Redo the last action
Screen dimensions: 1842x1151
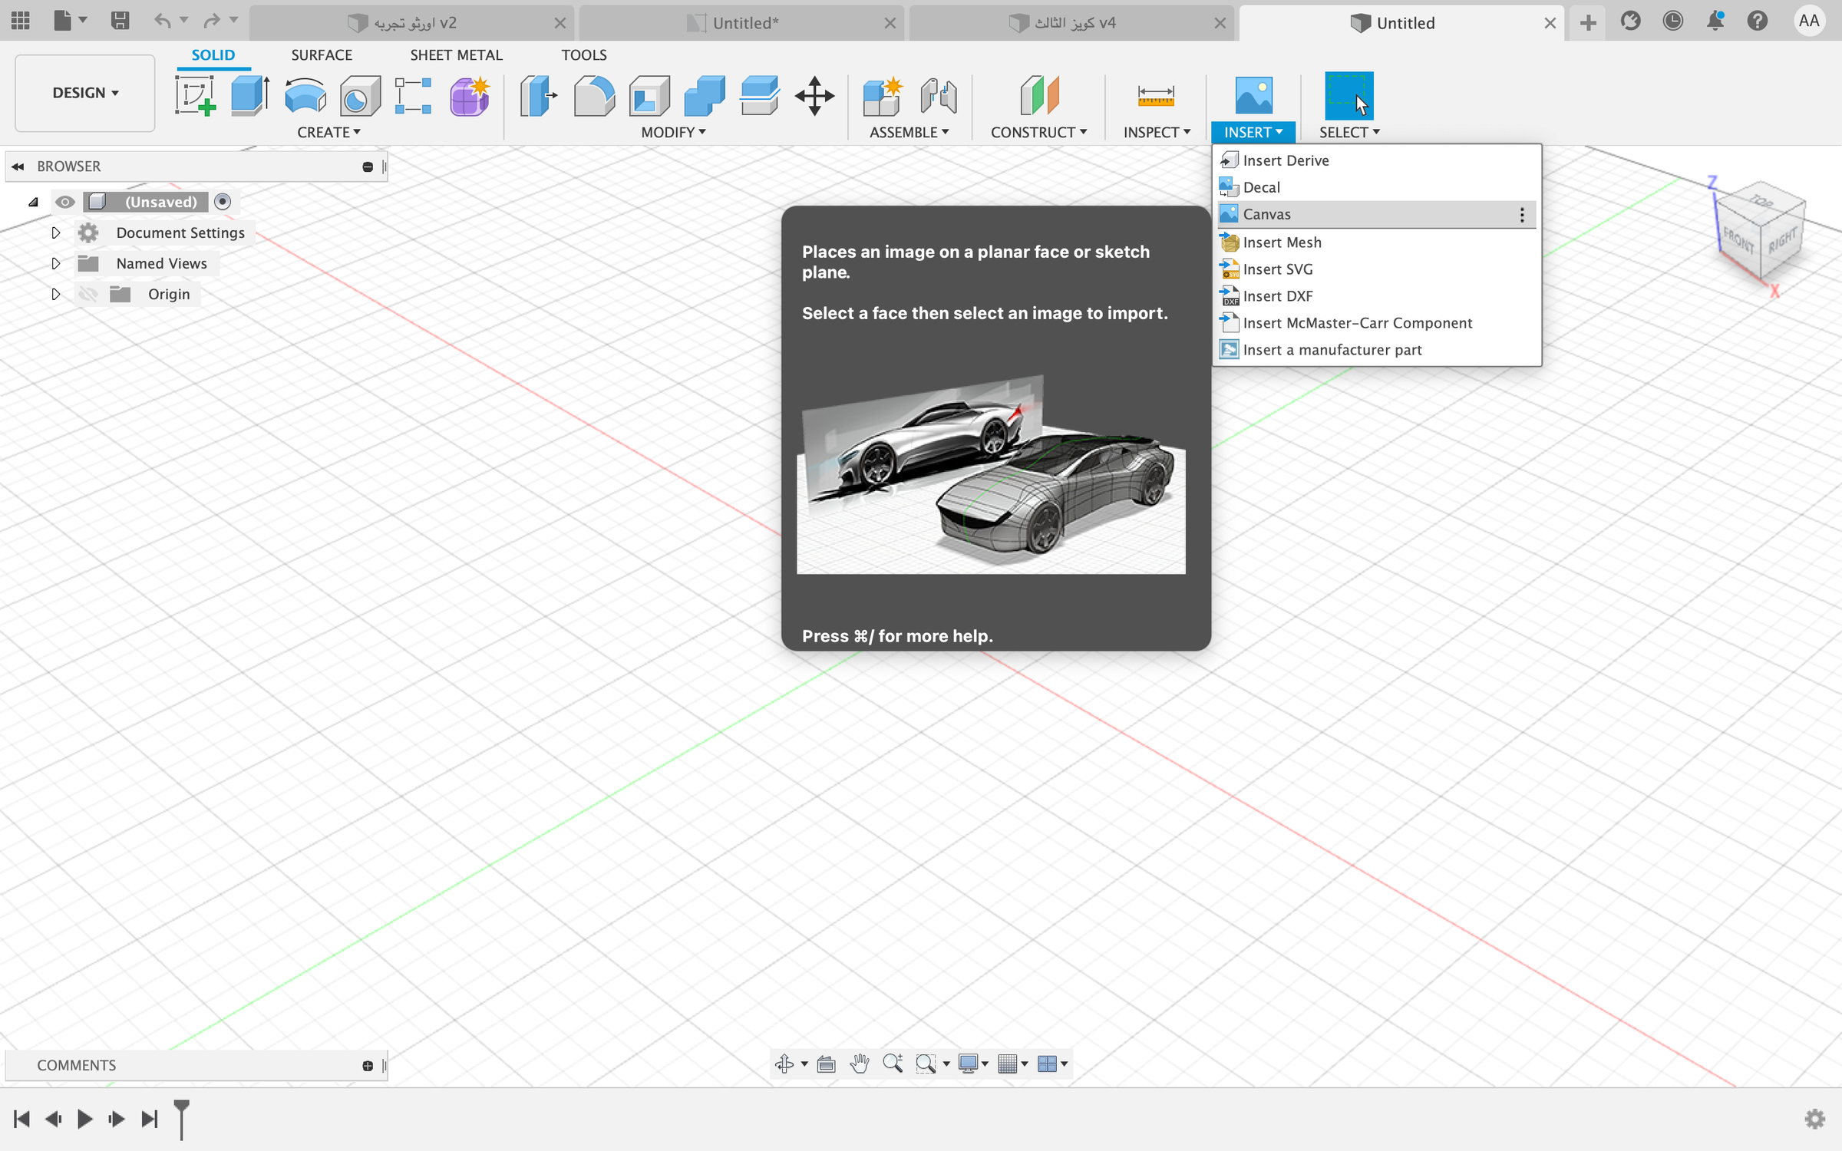coord(212,21)
